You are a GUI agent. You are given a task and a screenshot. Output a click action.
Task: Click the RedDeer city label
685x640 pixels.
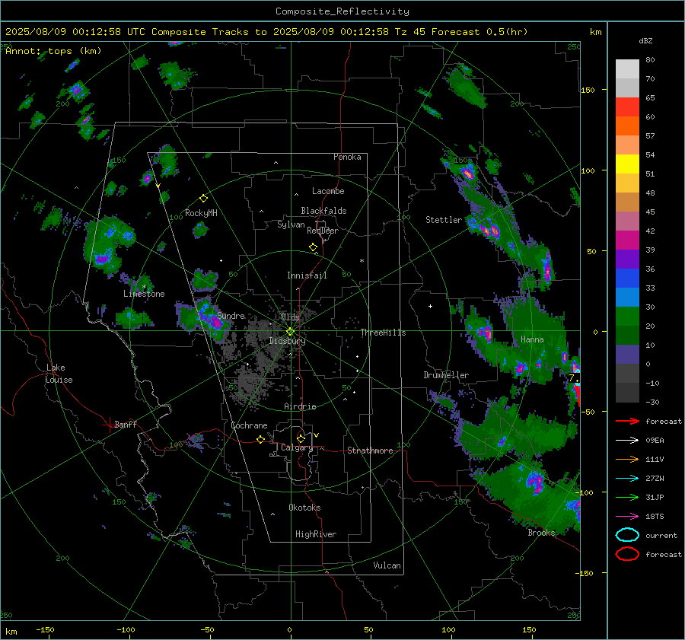click(323, 231)
